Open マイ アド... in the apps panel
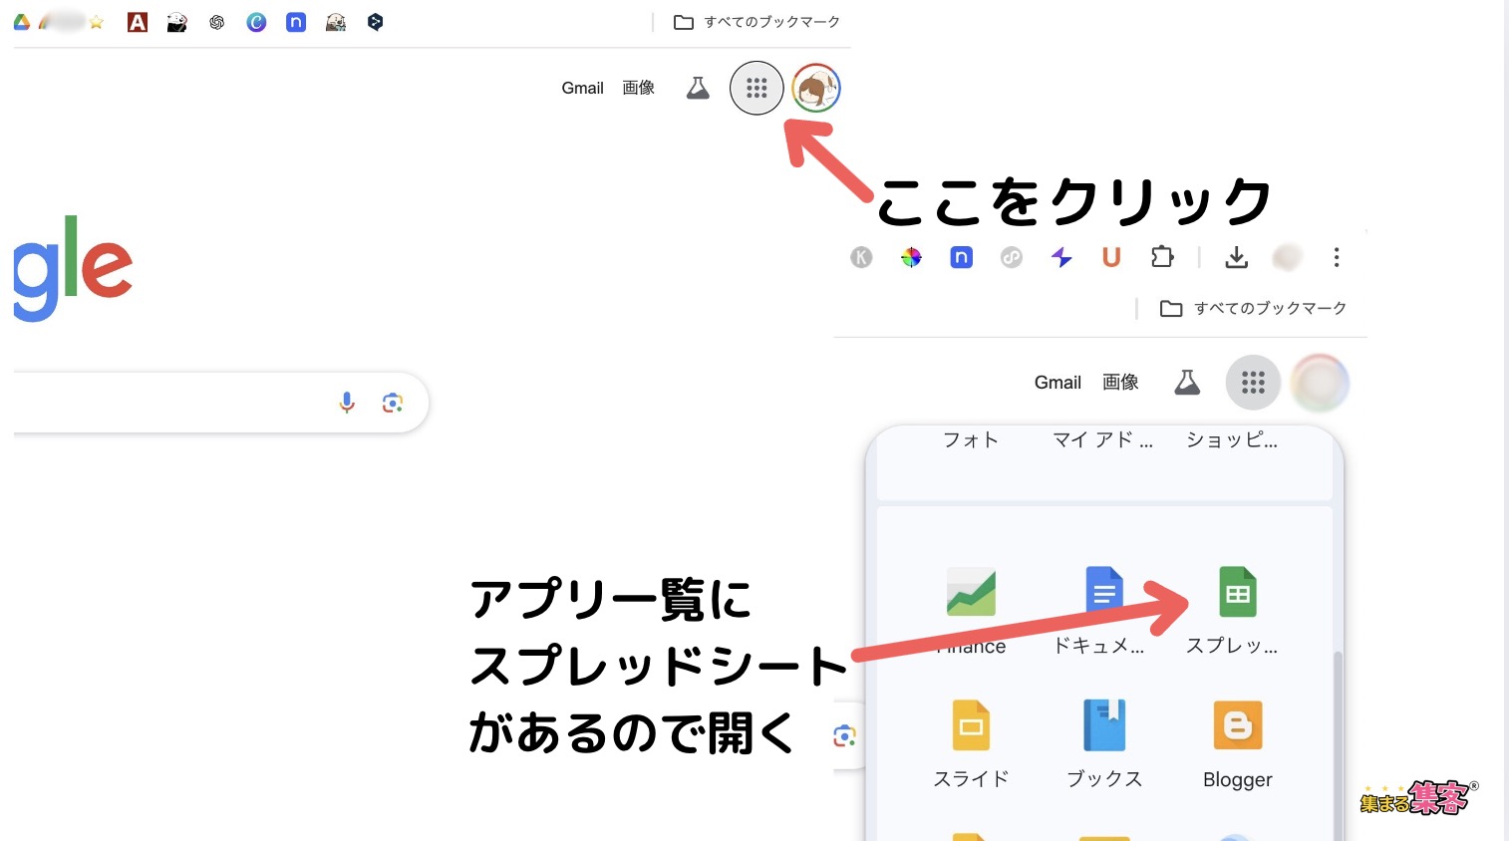 point(1102,439)
